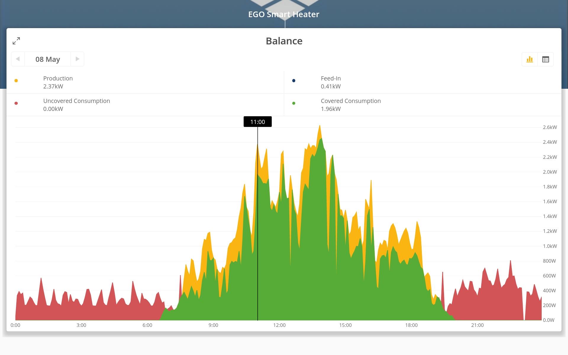Go to the next day arrow
The height and width of the screenshot is (355, 568).
pos(77,59)
